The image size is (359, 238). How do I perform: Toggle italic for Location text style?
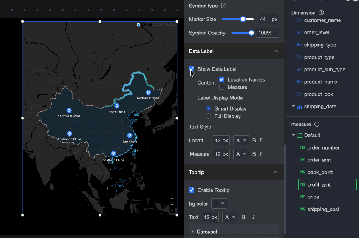tap(260, 140)
